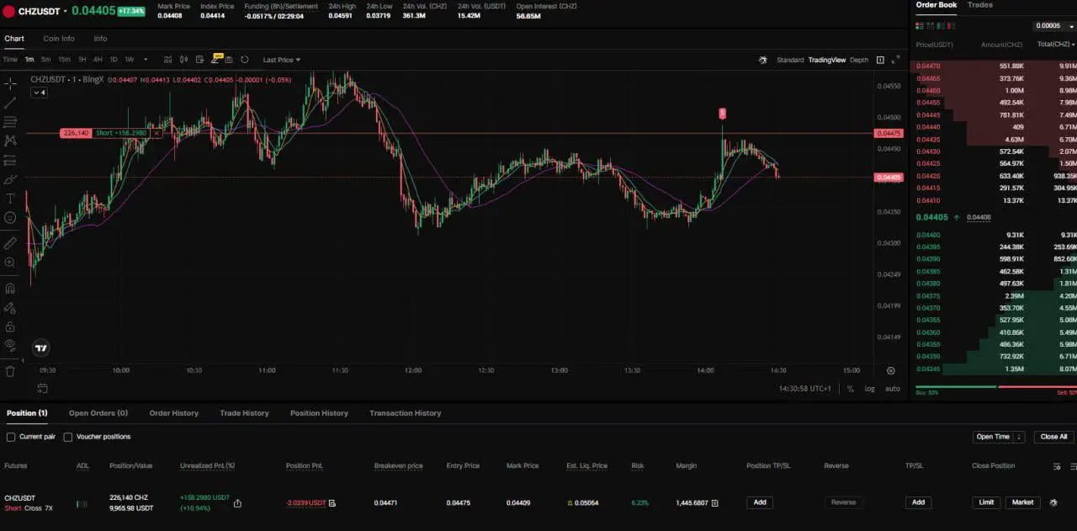The height and width of the screenshot is (531, 1077).
Task: Open the Open Time sort dropdown
Action: pyautogui.click(x=999, y=437)
